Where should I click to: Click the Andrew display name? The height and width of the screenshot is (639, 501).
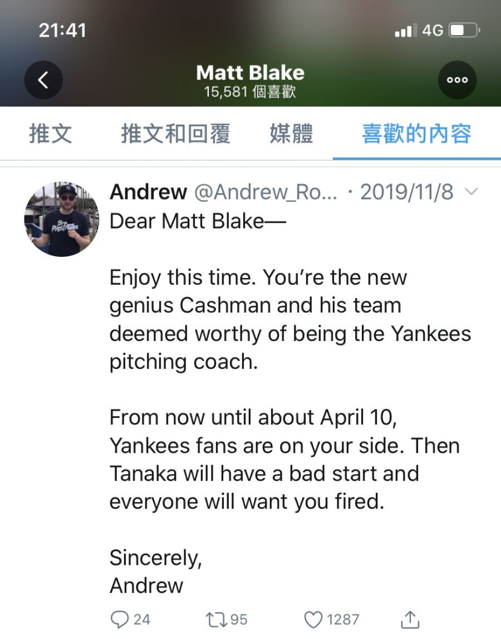[x=148, y=192]
